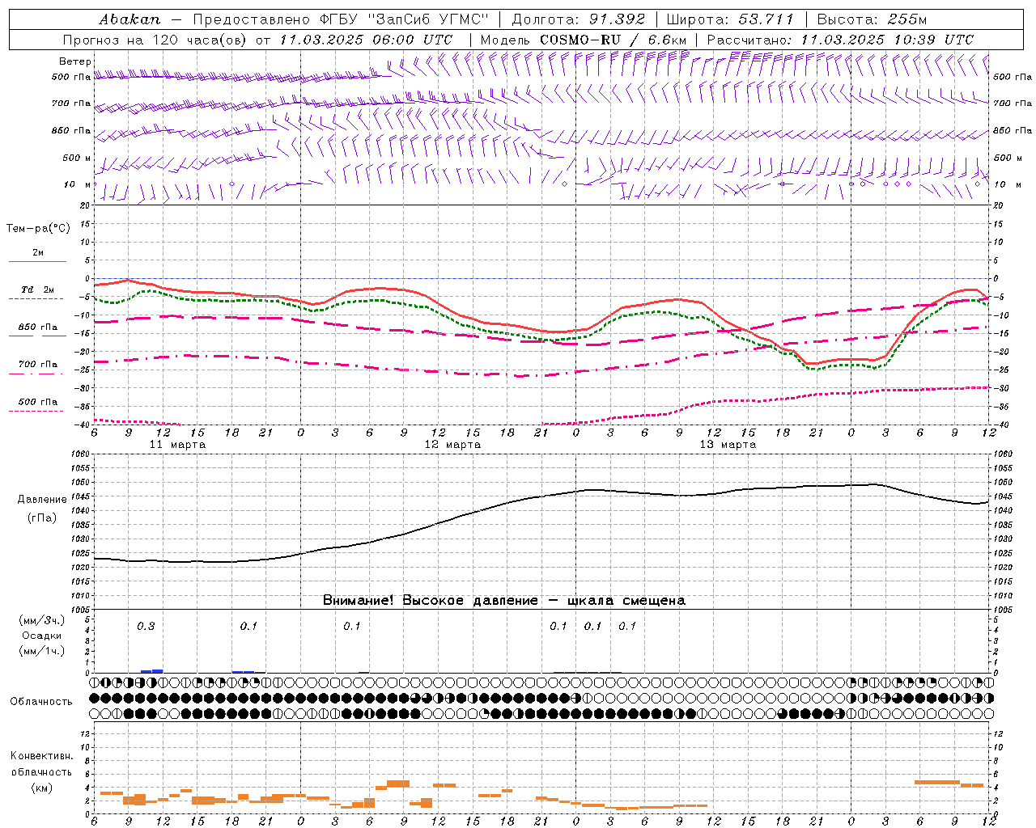This screenshot has width=1036, height=828.
Task: Click the 'Конвективн.' convective cloud label
Action: click(x=41, y=756)
